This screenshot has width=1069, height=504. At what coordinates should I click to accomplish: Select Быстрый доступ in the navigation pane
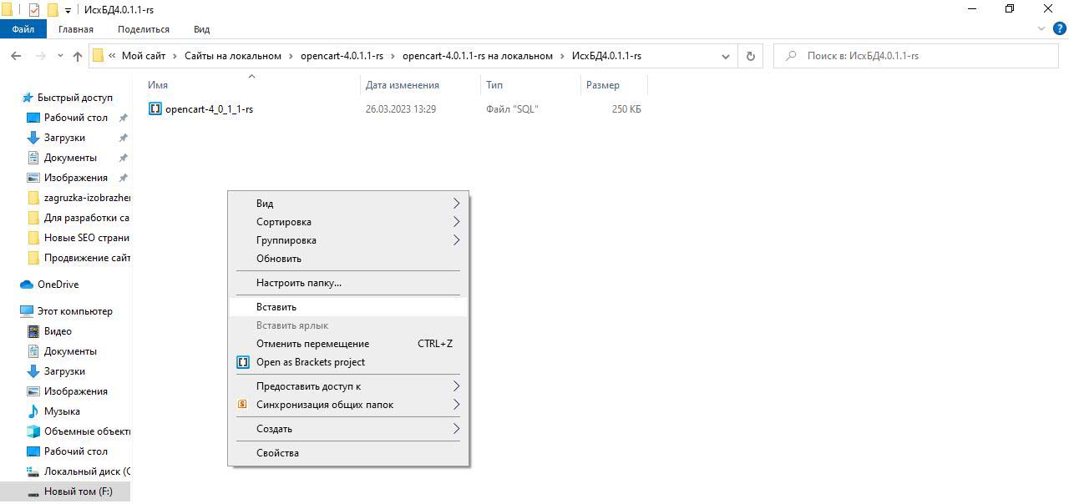74,98
